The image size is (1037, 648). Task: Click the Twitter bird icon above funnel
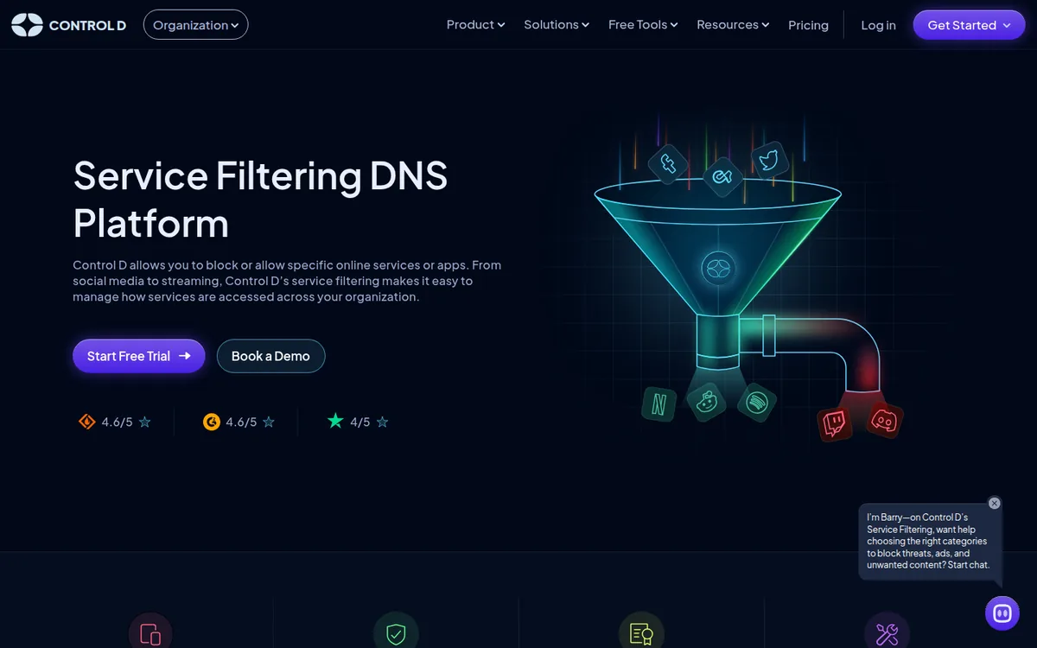(769, 160)
